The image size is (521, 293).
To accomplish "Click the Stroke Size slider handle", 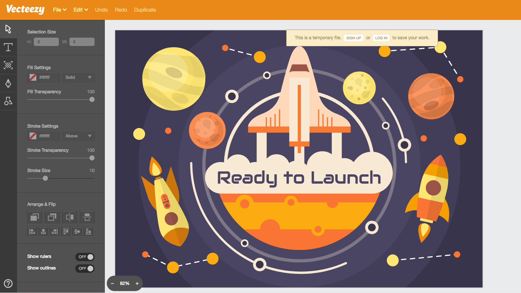I will pos(45,178).
